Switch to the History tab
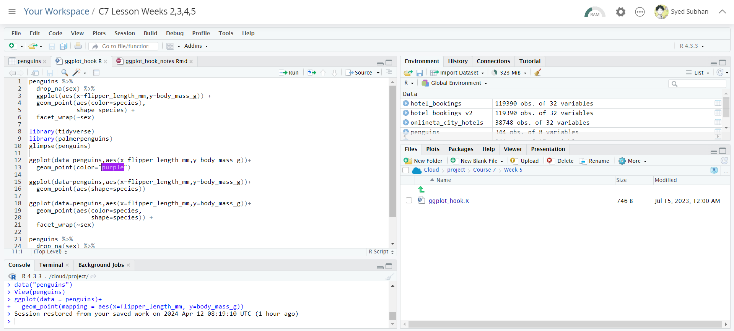The height and width of the screenshot is (331, 734). [458, 61]
